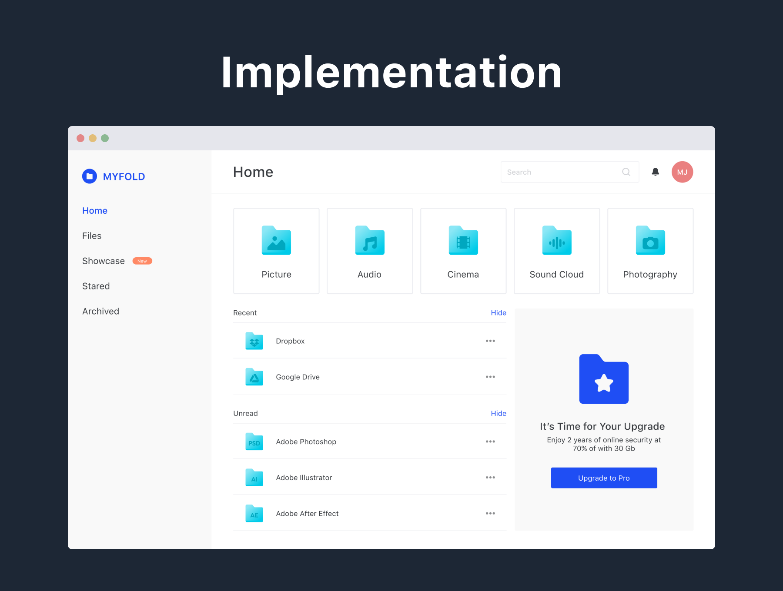Open the Sound Cloud folder icon
Viewport: 783px width, 591px height.
click(x=556, y=240)
